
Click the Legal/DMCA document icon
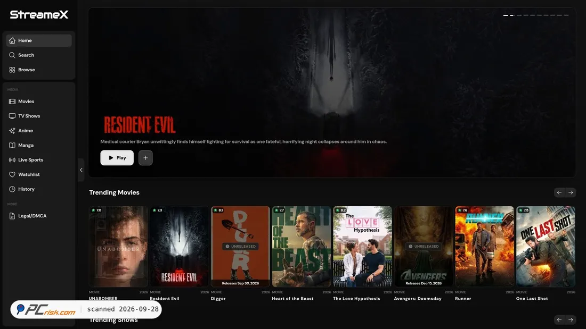[12, 216]
